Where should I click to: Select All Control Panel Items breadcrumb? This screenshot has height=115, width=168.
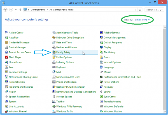point(62,9)
